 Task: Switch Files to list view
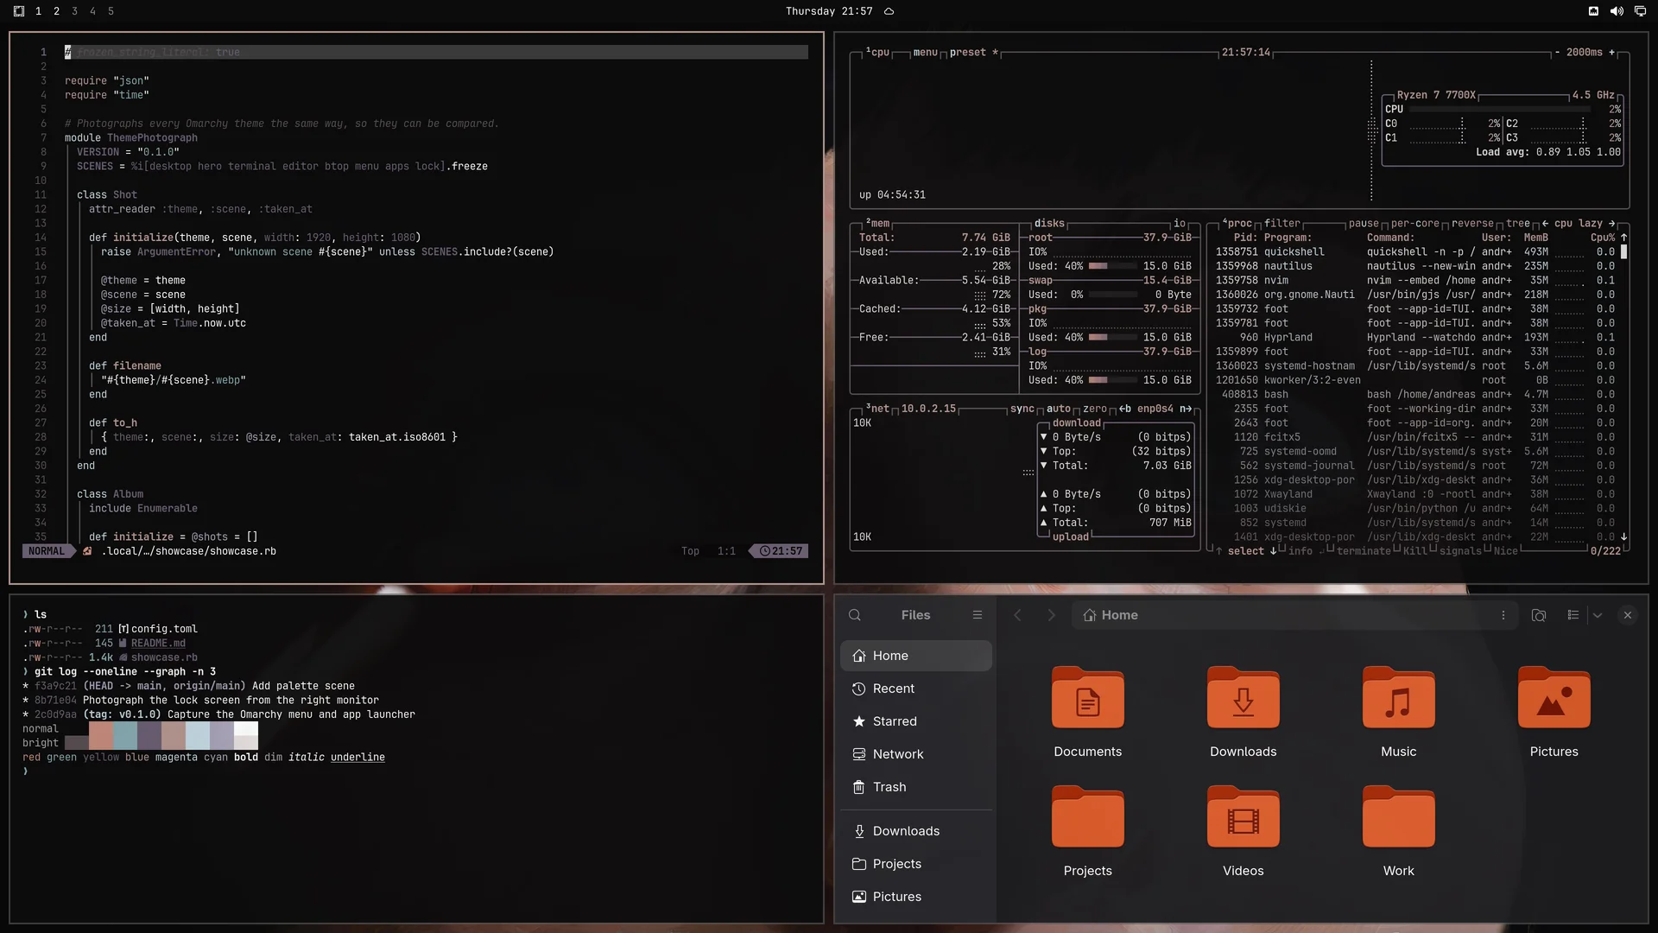tap(1573, 615)
